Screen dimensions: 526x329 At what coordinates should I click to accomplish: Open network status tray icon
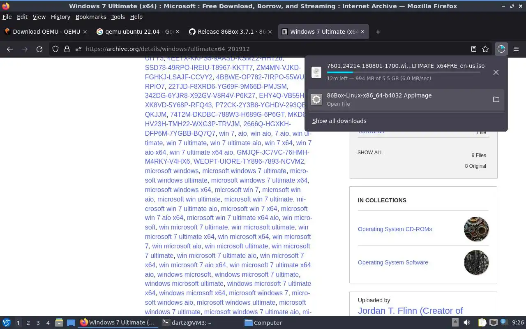click(493, 323)
